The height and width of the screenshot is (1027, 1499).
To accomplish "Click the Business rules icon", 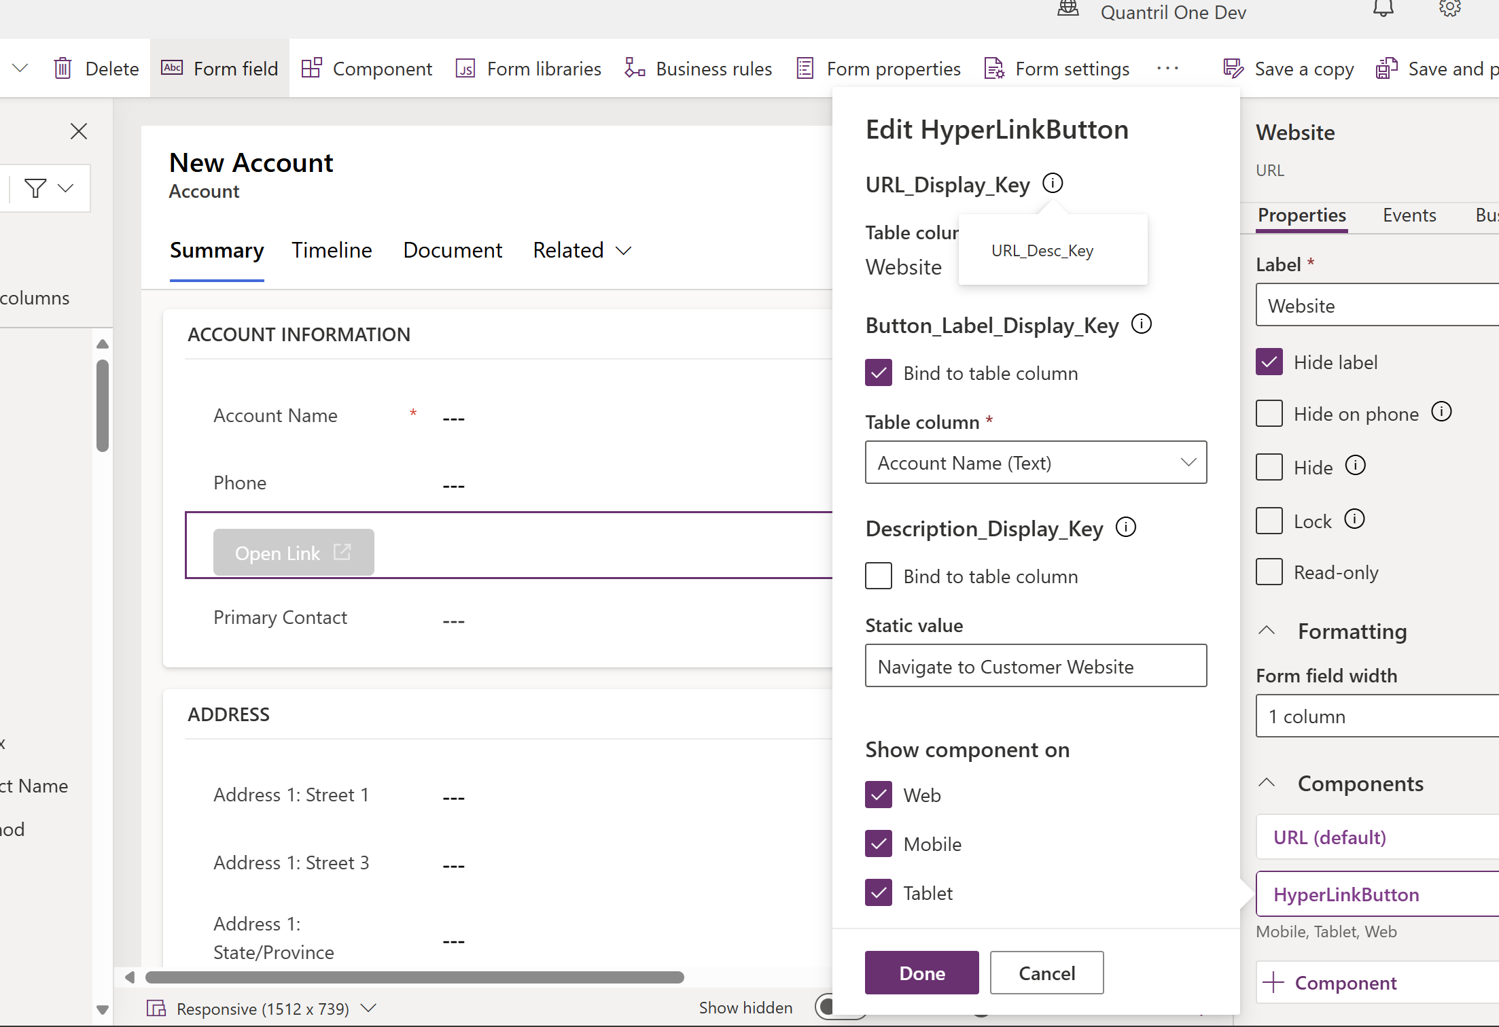I will [634, 69].
